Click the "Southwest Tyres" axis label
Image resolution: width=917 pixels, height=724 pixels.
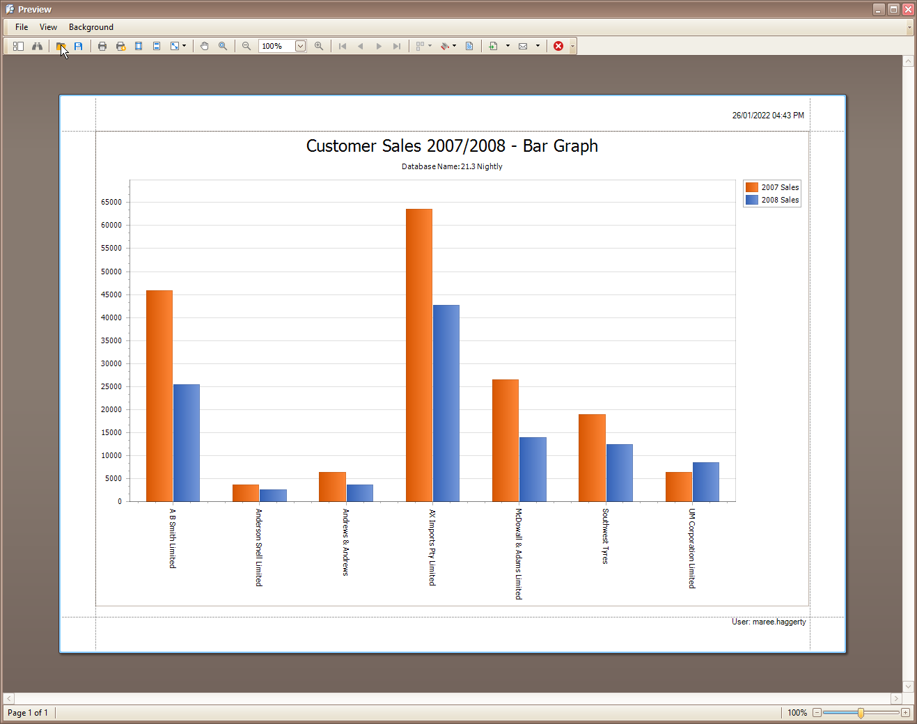point(605,536)
